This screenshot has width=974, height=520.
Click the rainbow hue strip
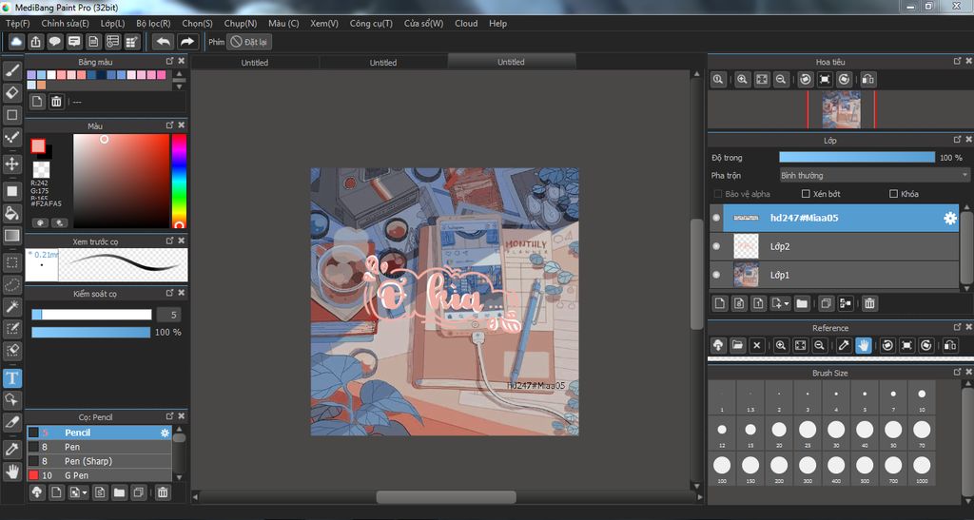click(179, 182)
